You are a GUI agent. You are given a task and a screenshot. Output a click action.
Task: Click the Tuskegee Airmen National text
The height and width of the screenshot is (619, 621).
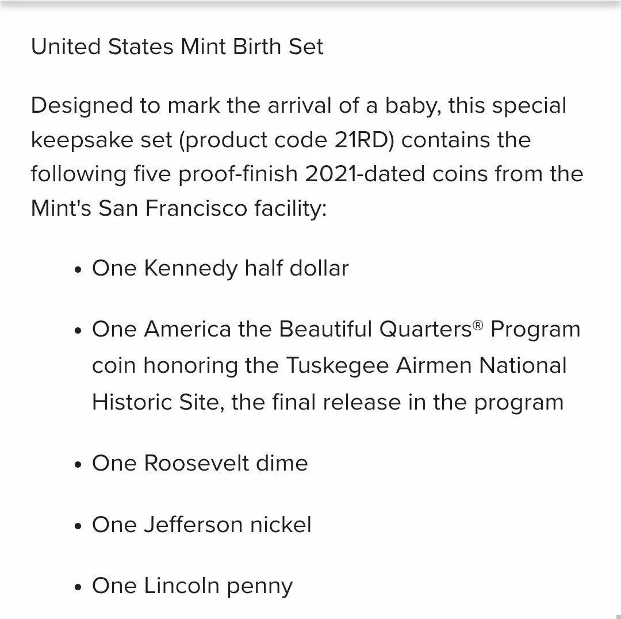click(x=426, y=365)
